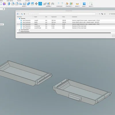Viewport: 115px width, 115px height.
Task: Sort by the Value column header
Action: coord(64,17)
